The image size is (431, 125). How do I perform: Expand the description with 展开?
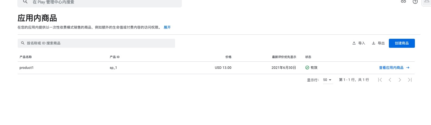click(x=167, y=27)
